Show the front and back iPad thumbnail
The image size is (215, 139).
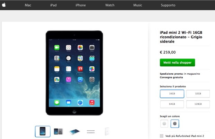[58, 131]
